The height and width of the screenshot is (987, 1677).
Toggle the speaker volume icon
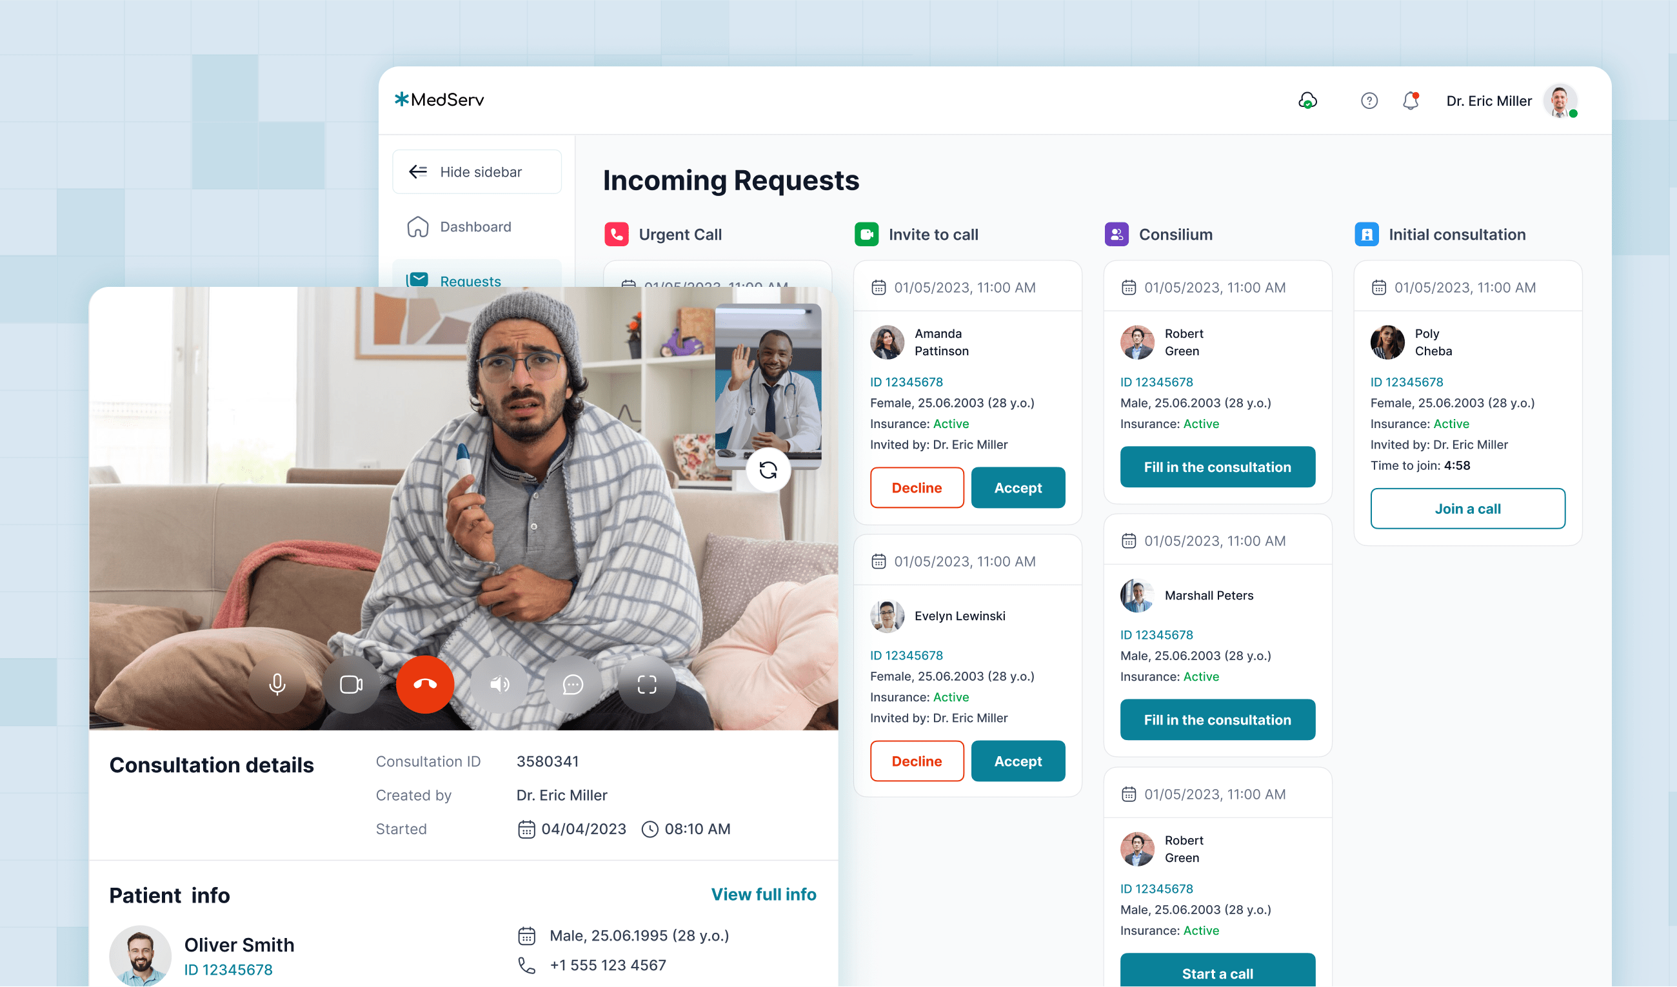coord(499,685)
